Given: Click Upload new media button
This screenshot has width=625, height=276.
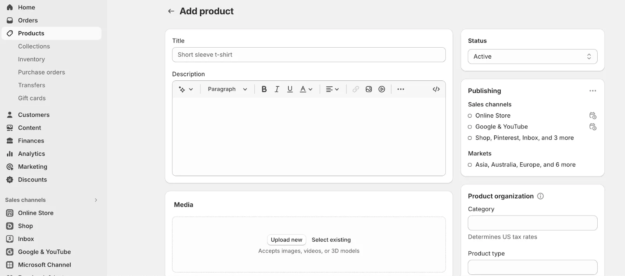Looking at the screenshot, I should tap(286, 240).
